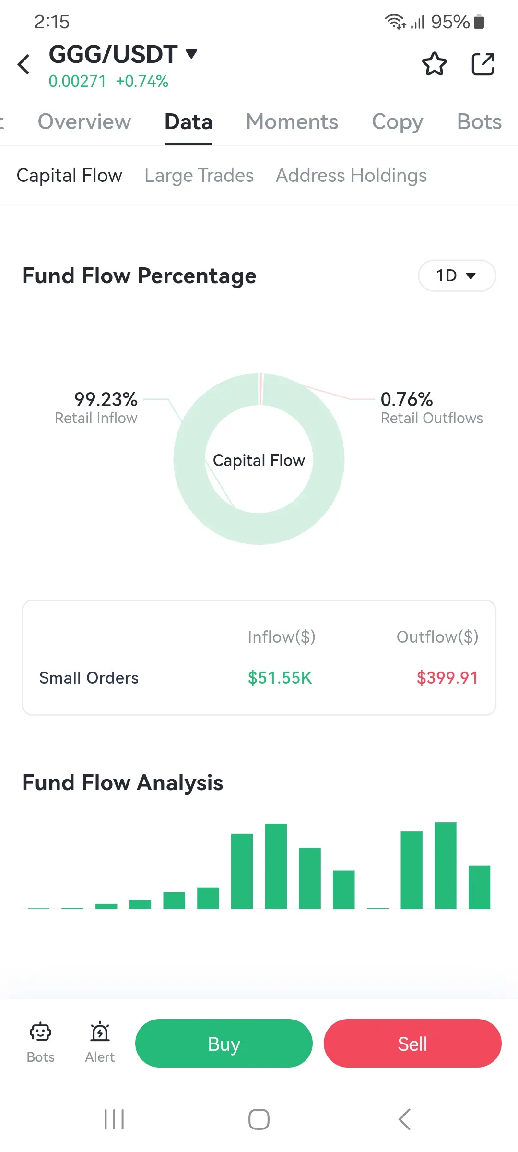This screenshot has height=1152, width=518.
Task: Tap the back arrow icon
Action: (24, 64)
